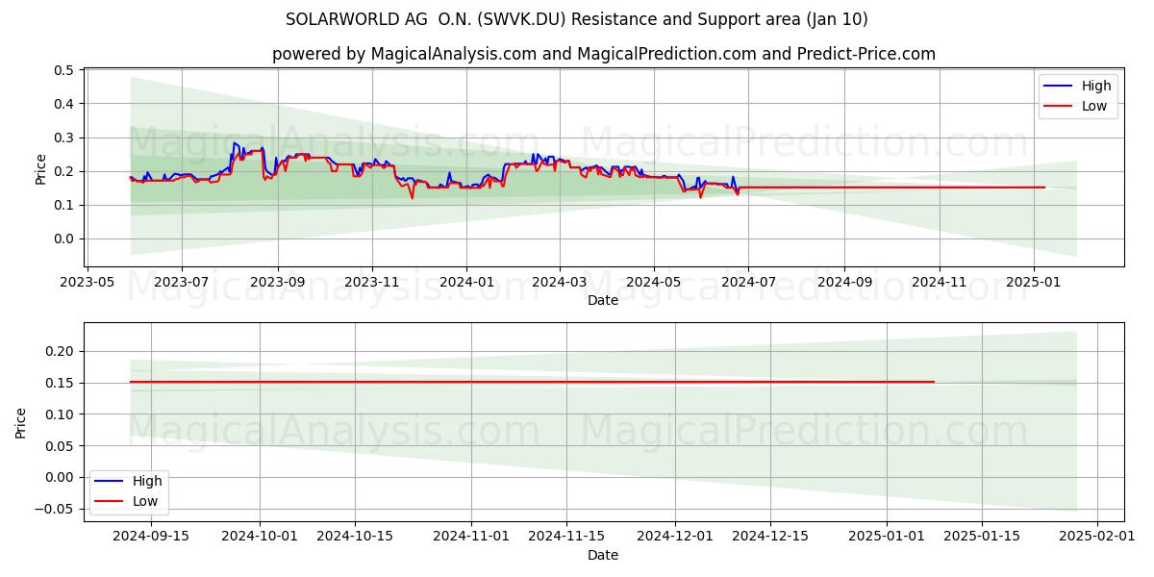Screen dimensions: 1154x577
Task: Click the '2024-10-15' x-axis label in the bottom chart
Action: click(354, 538)
